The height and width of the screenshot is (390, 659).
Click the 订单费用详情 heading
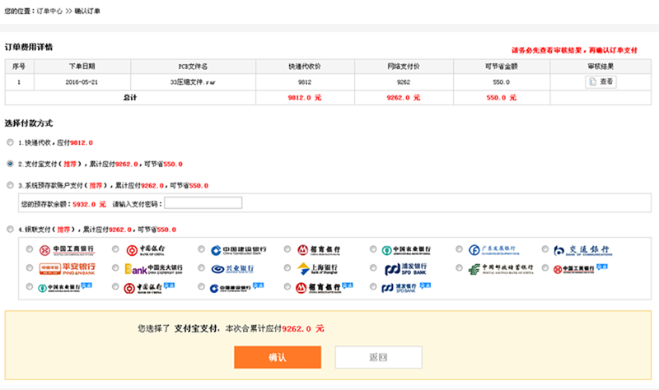pos(29,47)
